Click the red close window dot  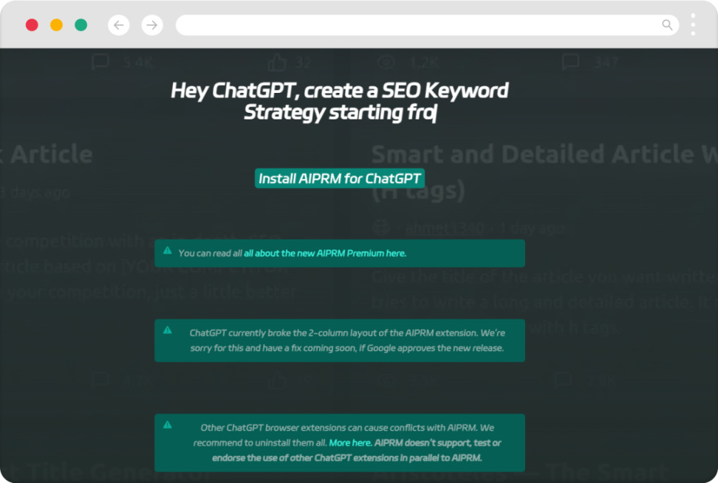pyautogui.click(x=32, y=24)
